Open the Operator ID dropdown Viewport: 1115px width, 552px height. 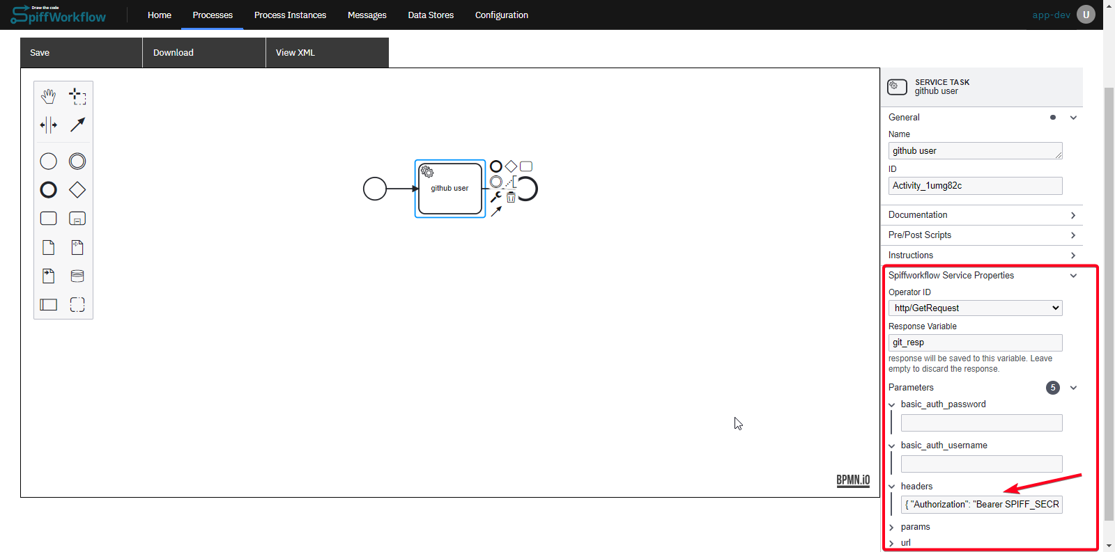pos(976,308)
